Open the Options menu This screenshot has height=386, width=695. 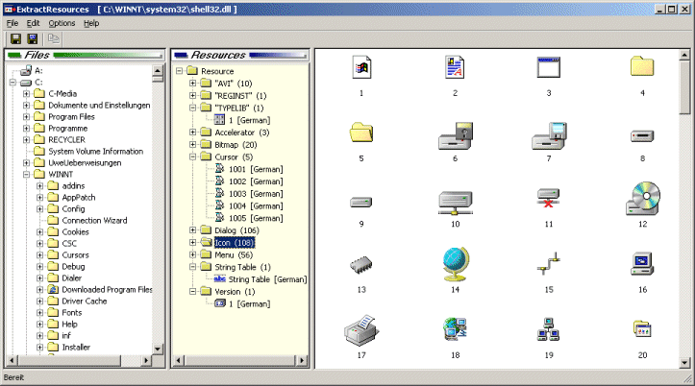coord(62,23)
